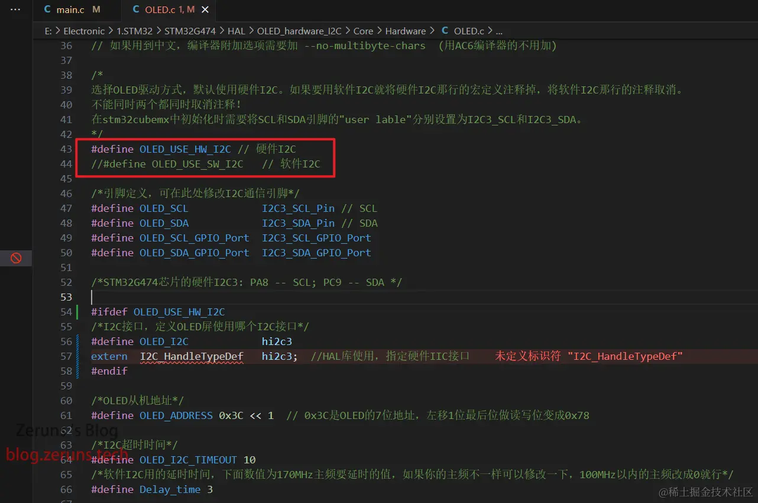Click the OLED从机地址 comment on line 60
Screen dimensions: 758x503
click(137, 401)
